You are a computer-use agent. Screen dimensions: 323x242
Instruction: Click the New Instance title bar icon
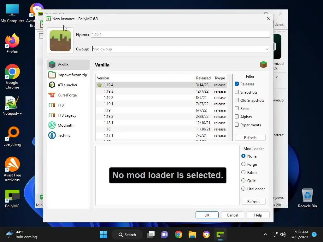pyautogui.click(x=48, y=19)
